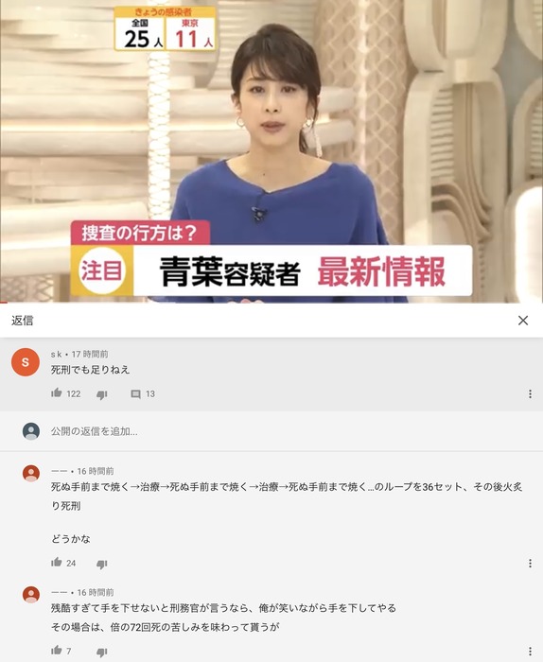Dislike the reply with 7 likes
This screenshot has width=543, height=662.
102,652
